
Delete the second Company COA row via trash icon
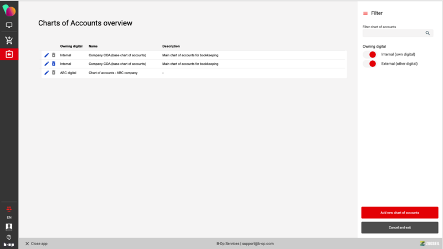[x=54, y=64]
